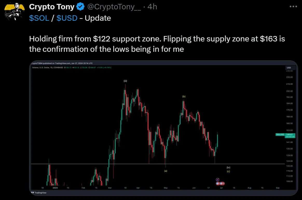Click the (iii) wave label on chart
302x200 pixels.
click(125, 81)
